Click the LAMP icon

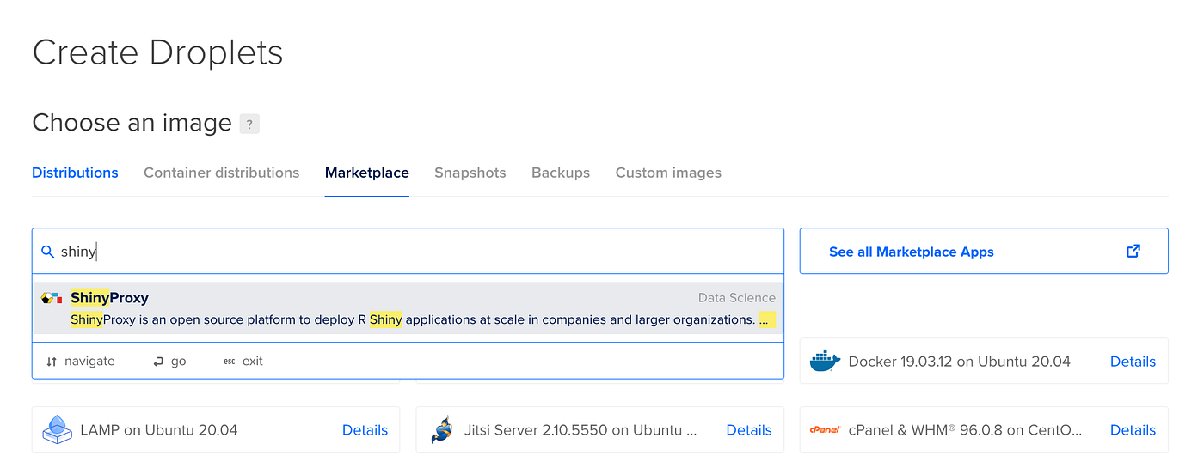tap(57, 430)
